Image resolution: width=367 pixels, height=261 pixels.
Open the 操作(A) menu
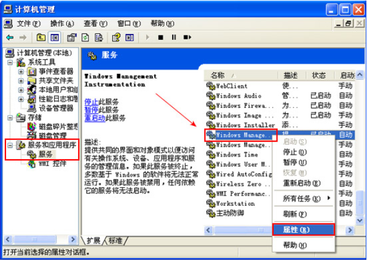coord(62,24)
